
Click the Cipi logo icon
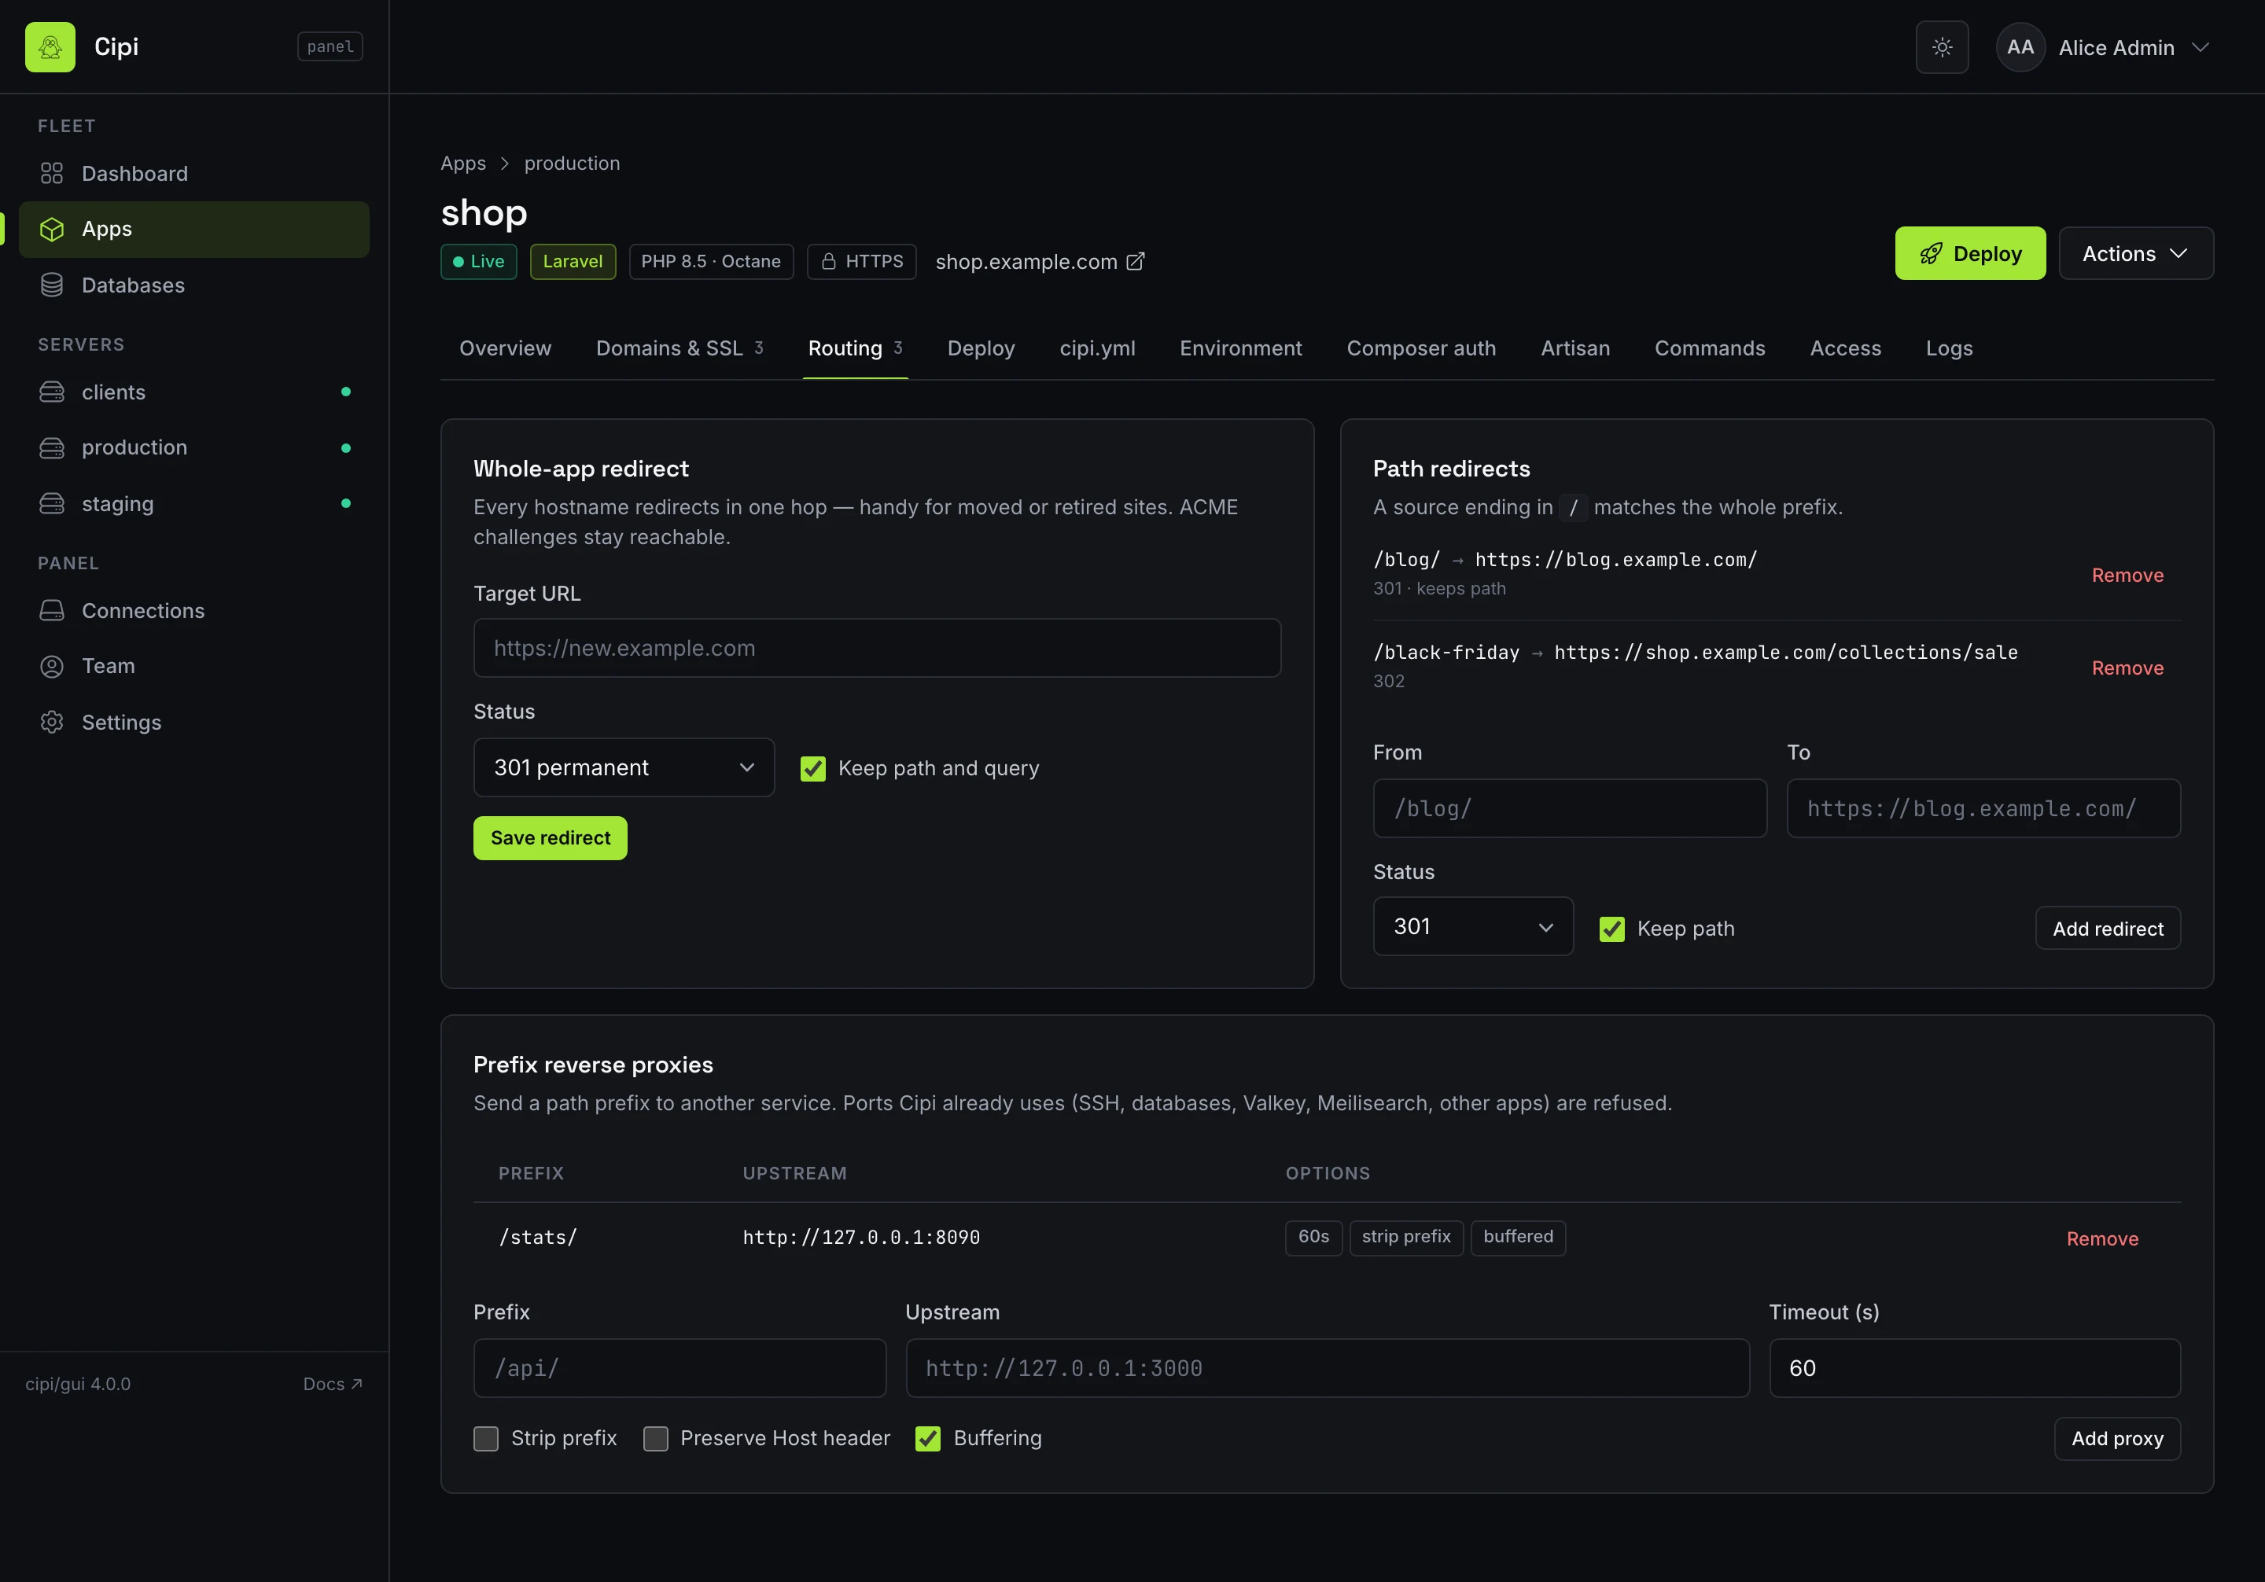pyautogui.click(x=50, y=46)
